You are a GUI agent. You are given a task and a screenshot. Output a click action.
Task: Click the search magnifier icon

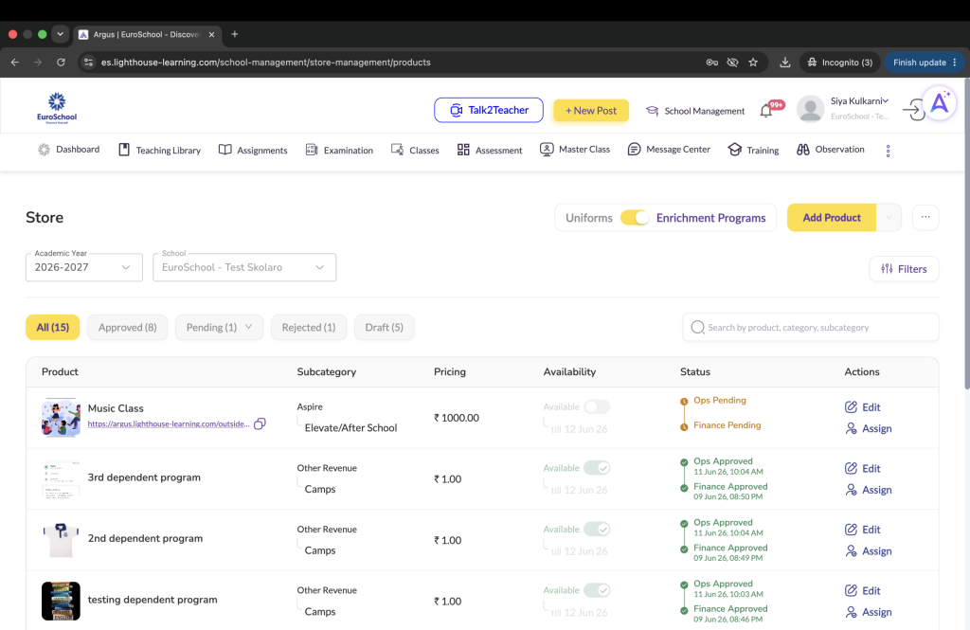[x=698, y=328]
